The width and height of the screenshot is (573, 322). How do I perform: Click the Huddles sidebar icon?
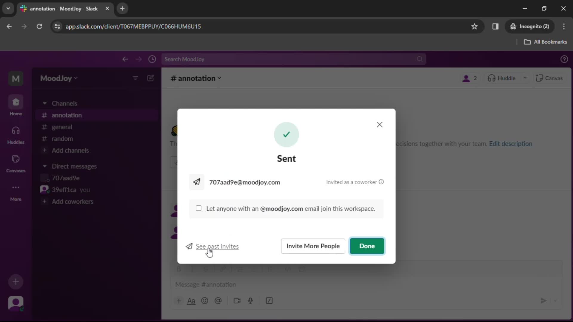coord(16,134)
